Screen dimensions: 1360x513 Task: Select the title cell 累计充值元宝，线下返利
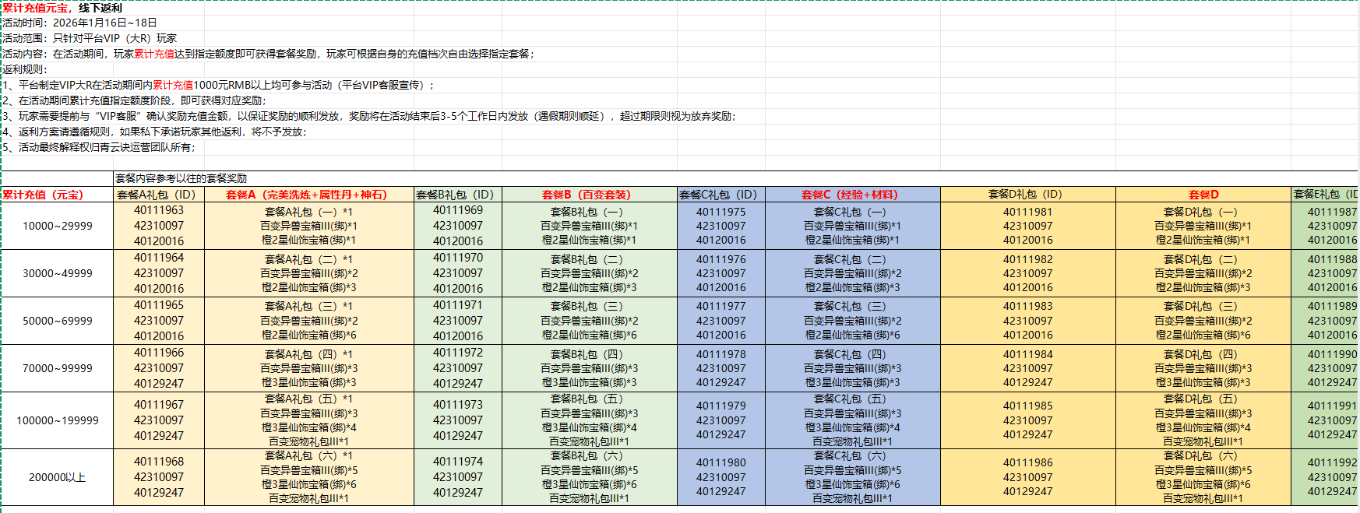tap(62, 8)
